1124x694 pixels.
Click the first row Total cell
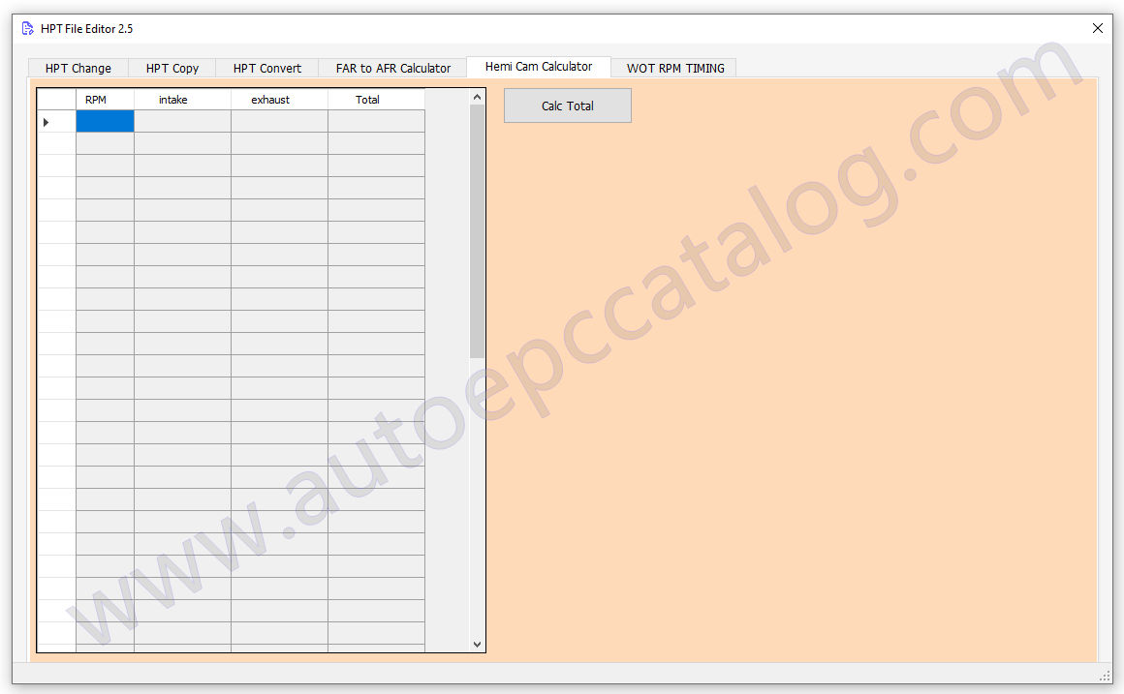pyautogui.click(x=376, y=121)
